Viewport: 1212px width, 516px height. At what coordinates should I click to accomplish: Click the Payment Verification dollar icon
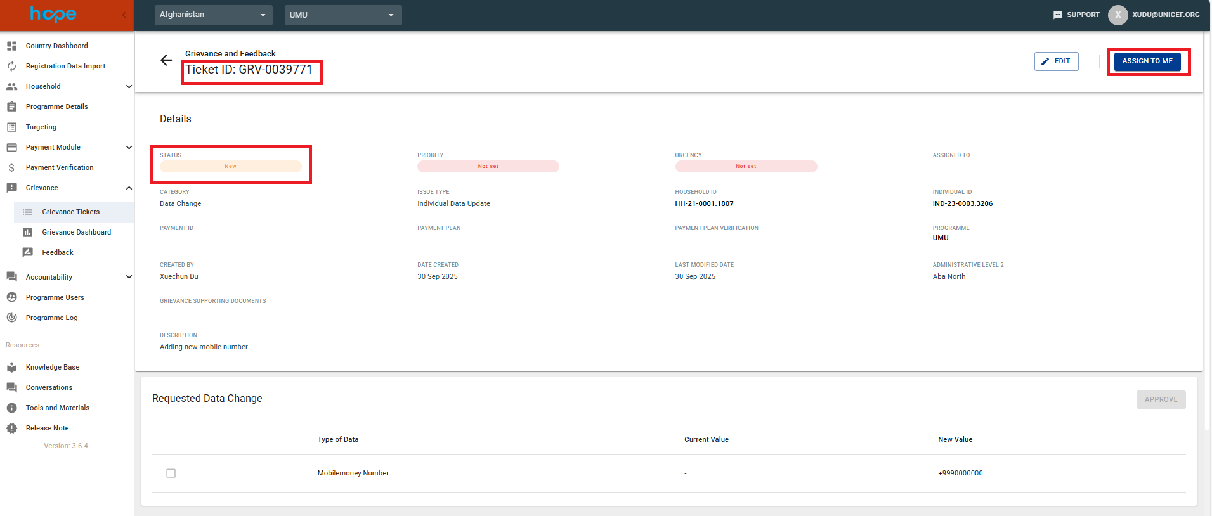(11, 167)
